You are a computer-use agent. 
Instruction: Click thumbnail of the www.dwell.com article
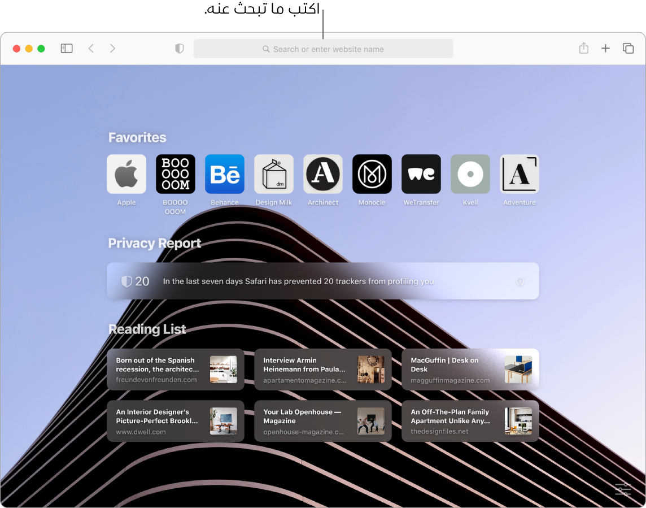tap(223, 421)
